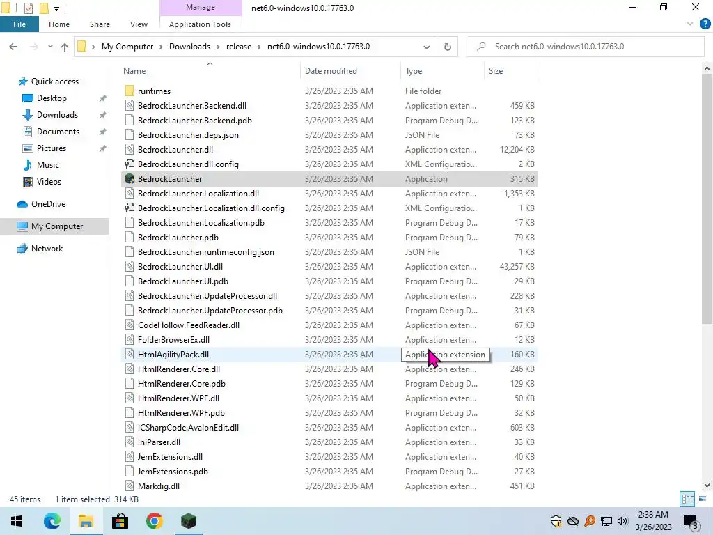713x535 pixels.
Task: Open the Customize Quick Access Toolbar dropdown
Action: 56,8
